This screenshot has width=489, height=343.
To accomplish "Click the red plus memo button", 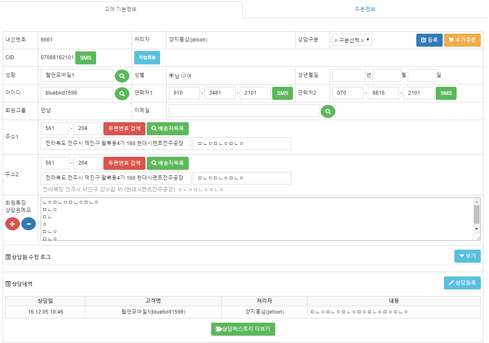I will [x=13, y=224].
